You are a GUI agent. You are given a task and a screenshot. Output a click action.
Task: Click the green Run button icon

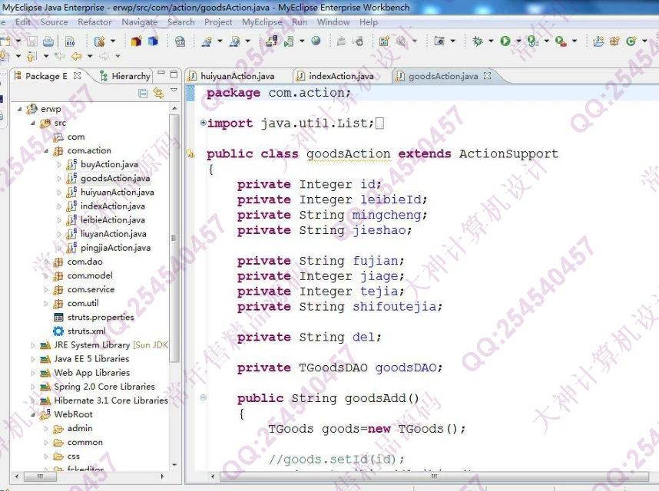tap(505, 41)
